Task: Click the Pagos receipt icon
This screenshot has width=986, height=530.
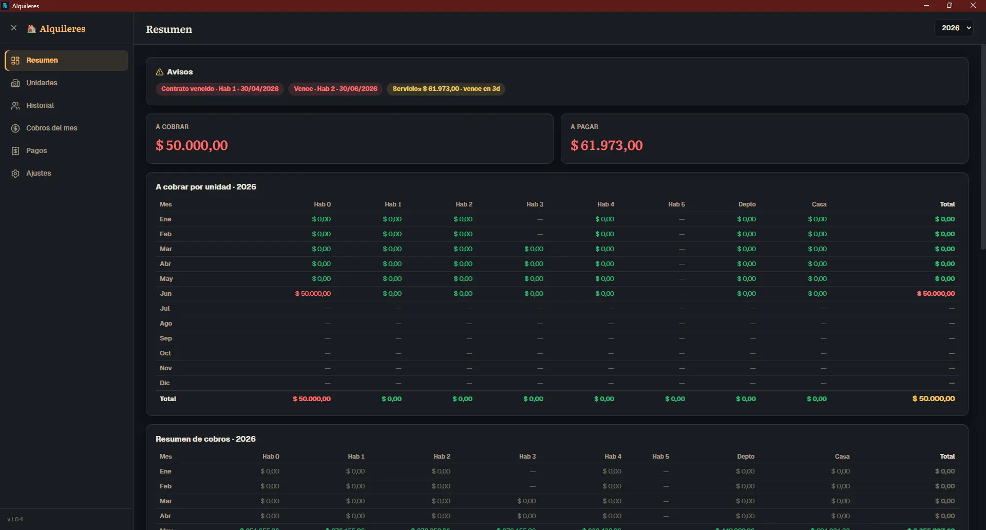Action: 15,151
